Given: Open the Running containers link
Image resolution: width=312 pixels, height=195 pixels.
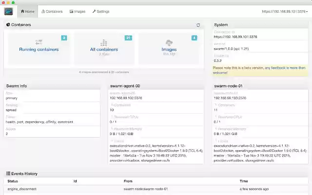Looking at the screenshot, I should (39, 49).
